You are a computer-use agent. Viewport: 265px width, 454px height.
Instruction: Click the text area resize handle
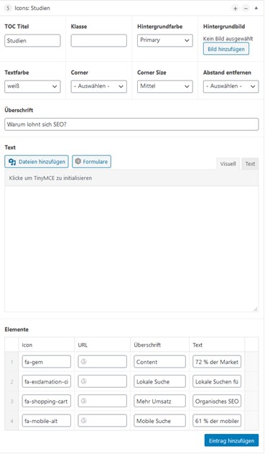(255, 309)
